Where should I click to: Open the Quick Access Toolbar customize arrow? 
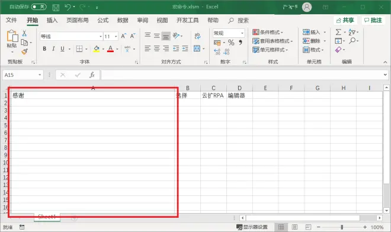click(x=97, y=8)
